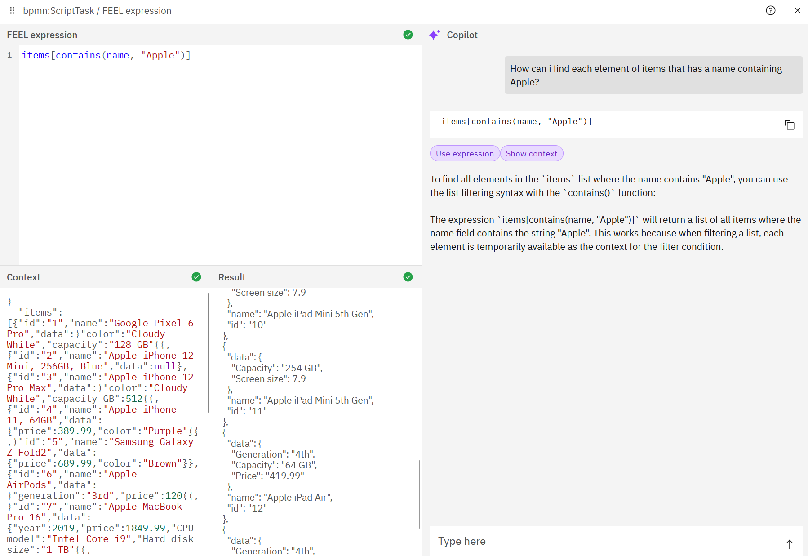Click inside the FEEL expression editor line 1

coord(106,55)
